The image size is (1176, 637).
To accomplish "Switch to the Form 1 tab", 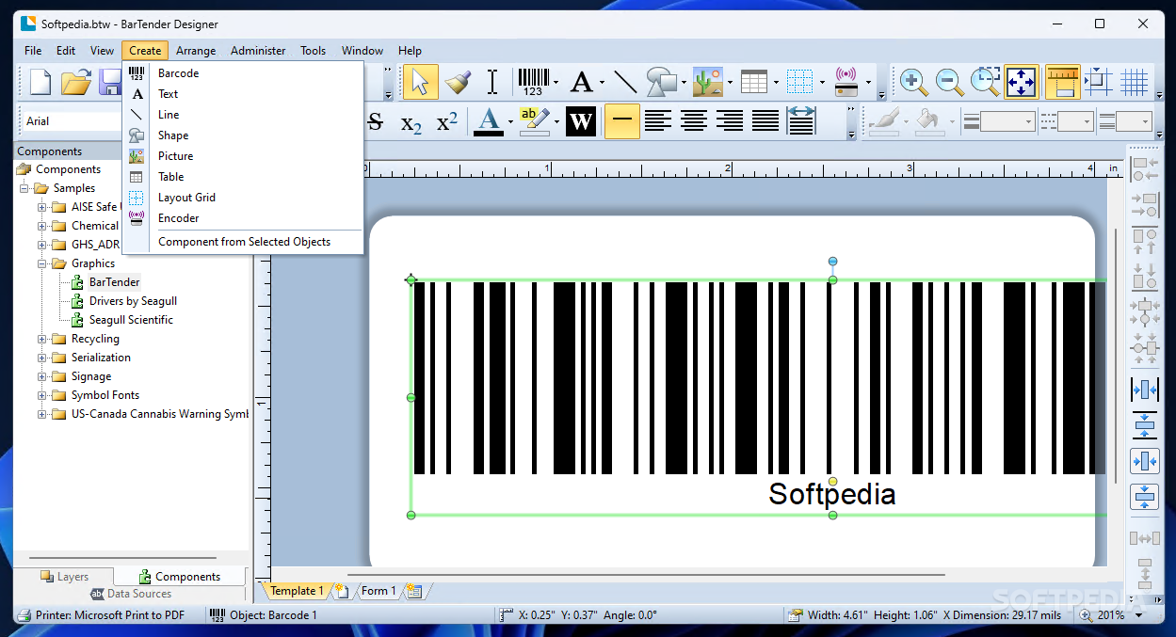I will coord(379,591).
